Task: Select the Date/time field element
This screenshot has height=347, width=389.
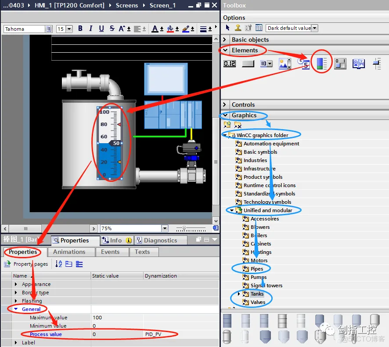Action: 304,64
